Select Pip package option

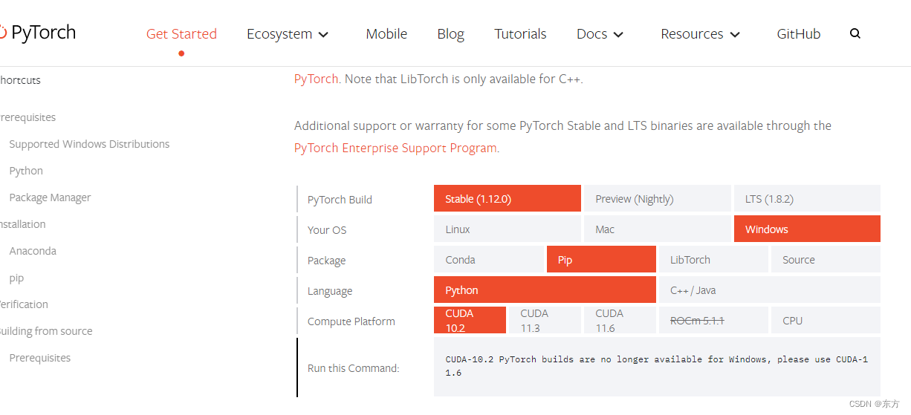click(601, 259)
